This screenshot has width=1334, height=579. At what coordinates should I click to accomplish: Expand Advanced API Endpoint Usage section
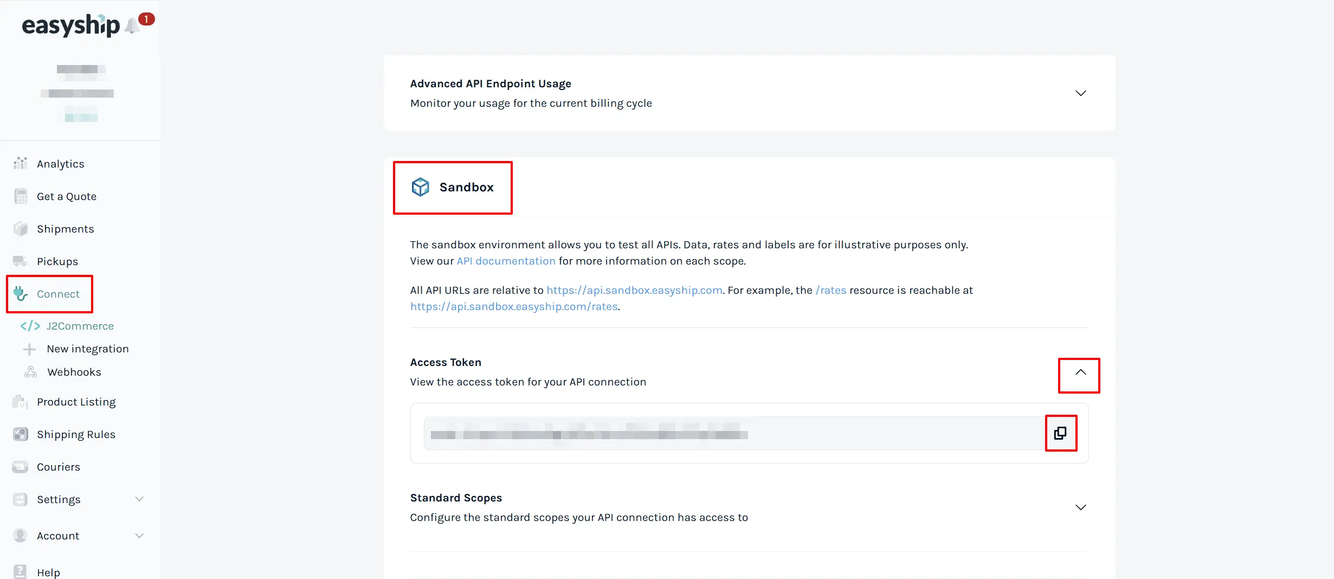point(1080,93)
